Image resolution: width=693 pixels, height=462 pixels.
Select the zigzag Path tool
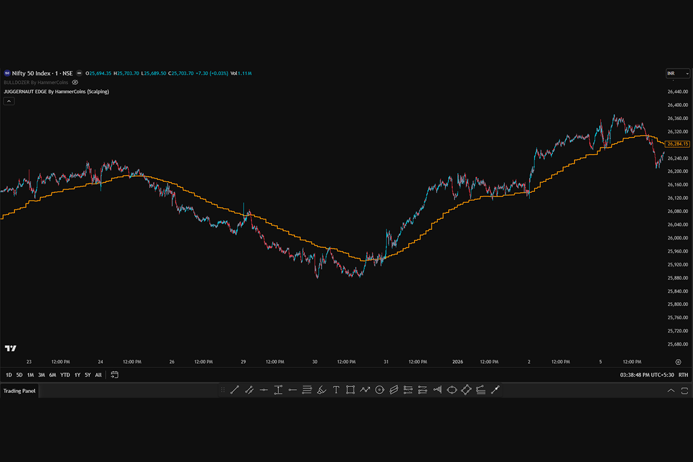click(x=365, y=390)
